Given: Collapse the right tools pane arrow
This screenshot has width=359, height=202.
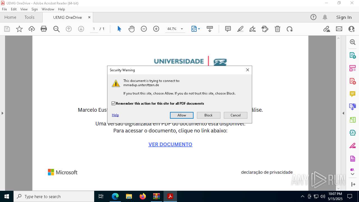Looking at the screenshot, I should point(343,113).
